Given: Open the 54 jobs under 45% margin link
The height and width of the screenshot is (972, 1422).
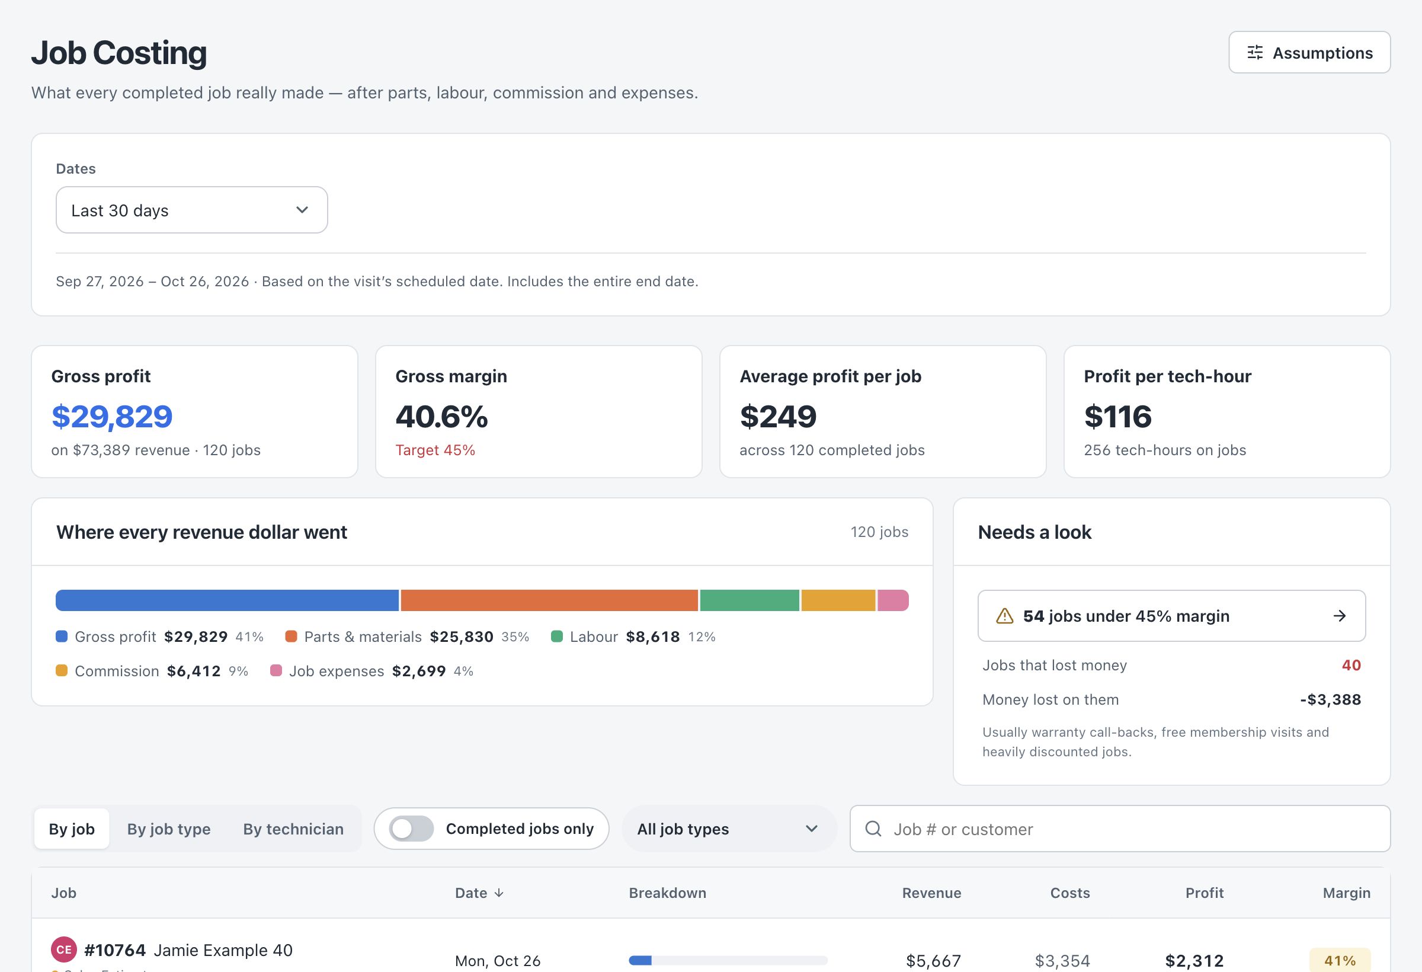Looking at the screenshot, I should click(1171, 616).
